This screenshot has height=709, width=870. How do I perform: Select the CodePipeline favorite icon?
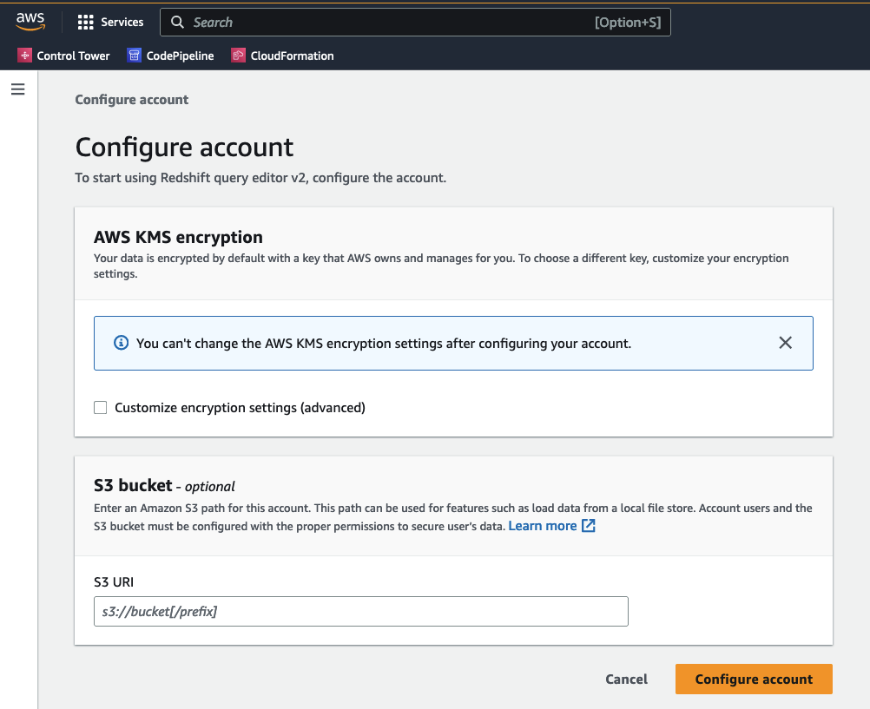[133, 55]
